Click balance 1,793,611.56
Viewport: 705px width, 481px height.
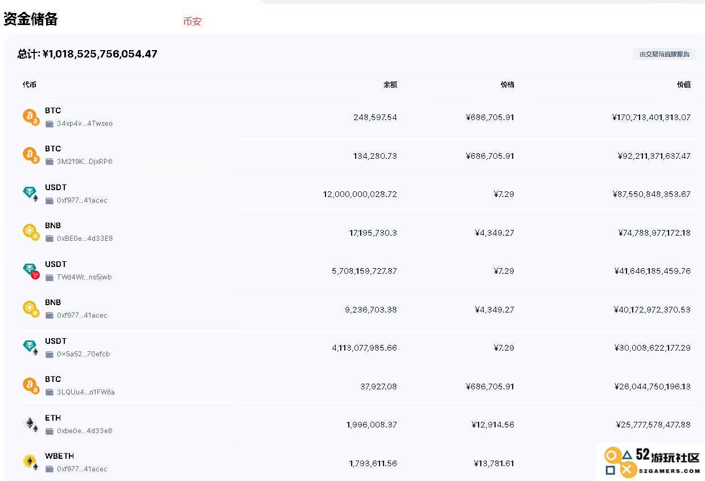(373, 463)
